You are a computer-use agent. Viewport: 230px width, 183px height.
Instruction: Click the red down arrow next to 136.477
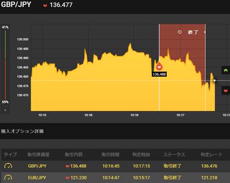pos(45,5)
